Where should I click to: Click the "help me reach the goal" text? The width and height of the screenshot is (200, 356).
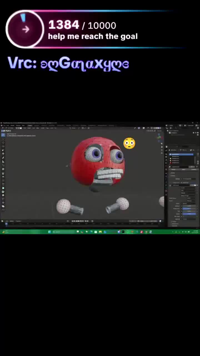(93, 36)
